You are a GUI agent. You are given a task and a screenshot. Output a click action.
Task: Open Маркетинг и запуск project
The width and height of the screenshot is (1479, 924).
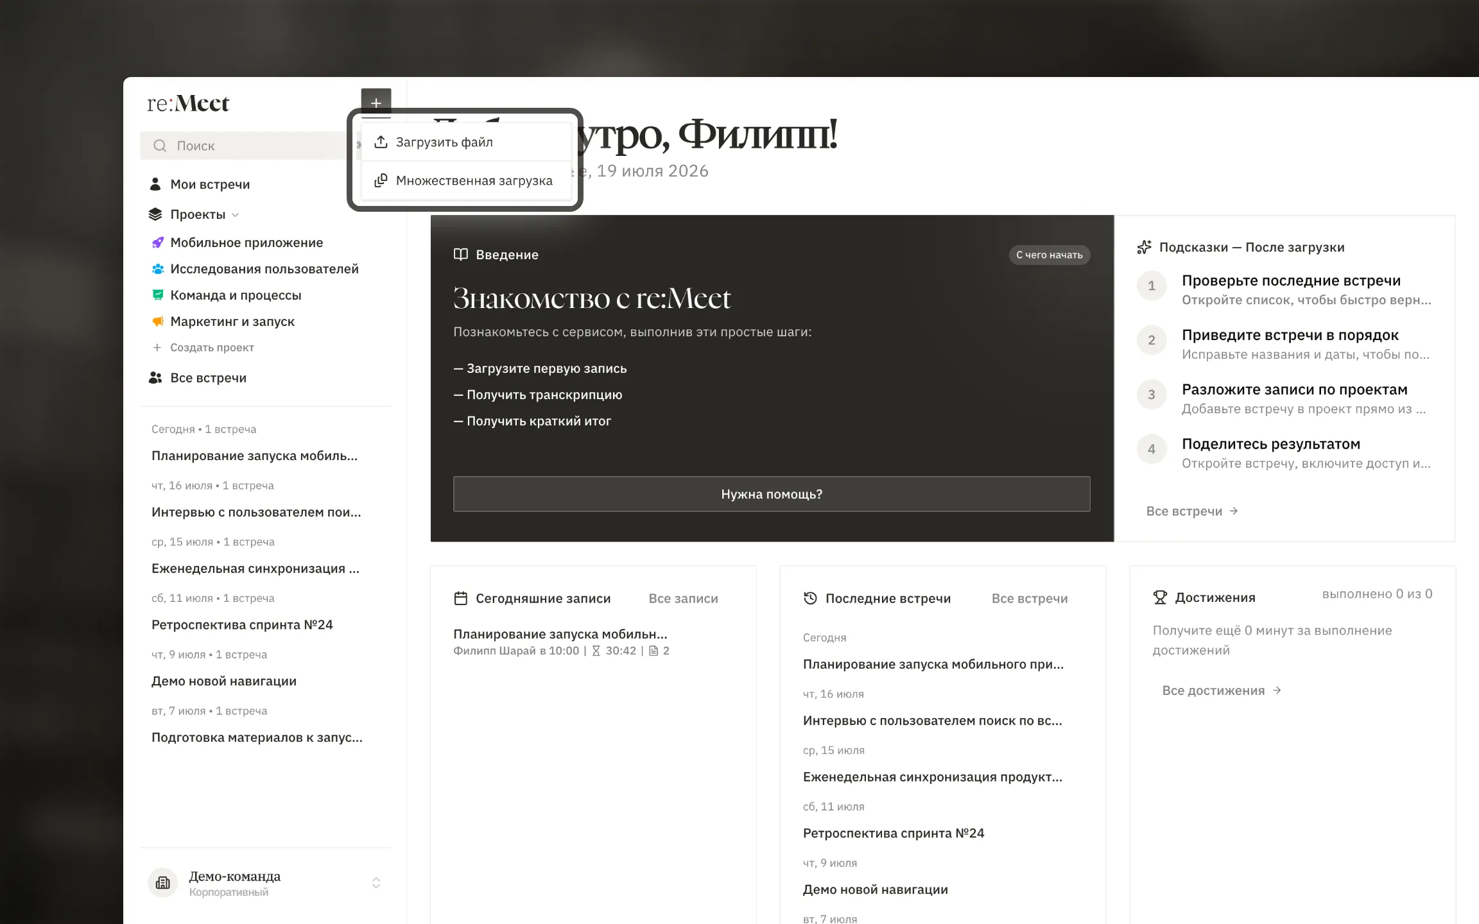(232, 321)
